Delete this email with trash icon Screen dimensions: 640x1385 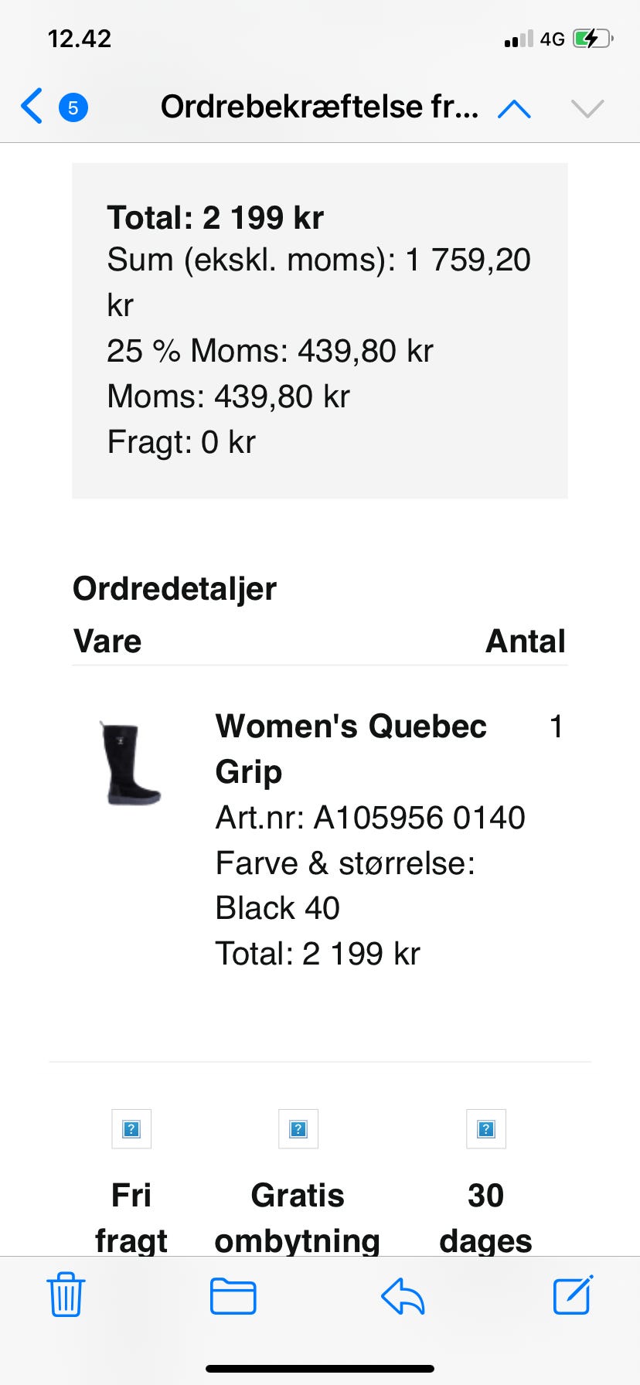click(x=66, y=1295)
